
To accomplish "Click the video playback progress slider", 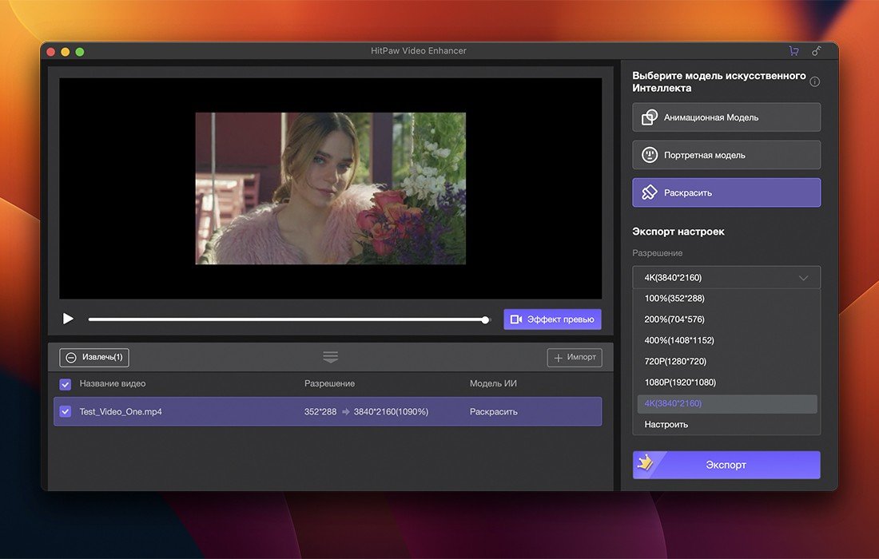I will click(x=287, y=319).
